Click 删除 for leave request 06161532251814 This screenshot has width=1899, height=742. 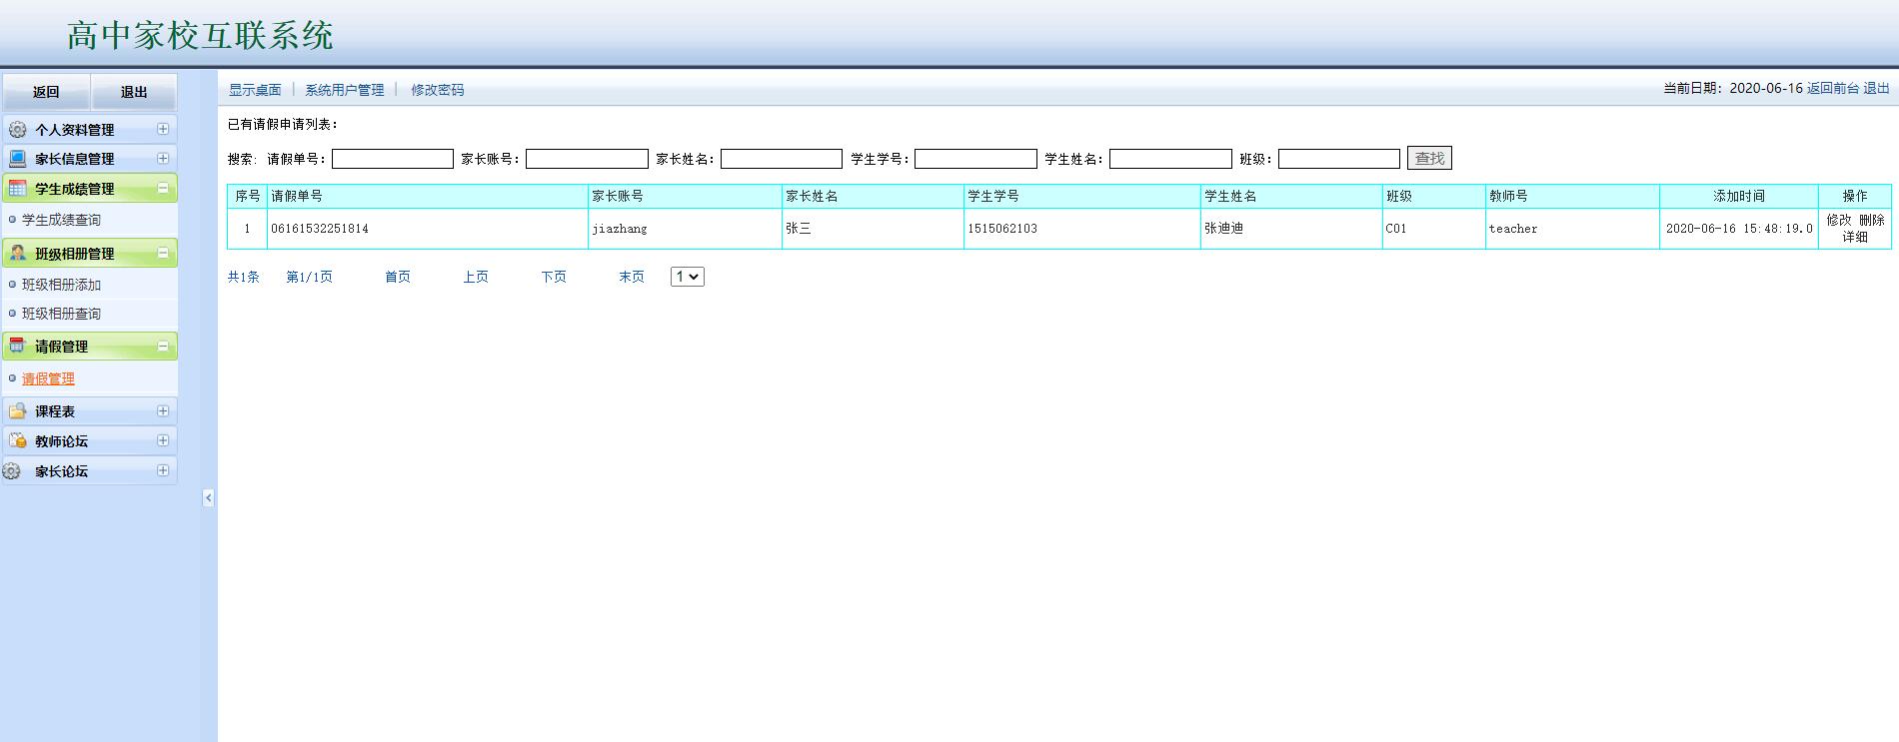pos(1872,220)
